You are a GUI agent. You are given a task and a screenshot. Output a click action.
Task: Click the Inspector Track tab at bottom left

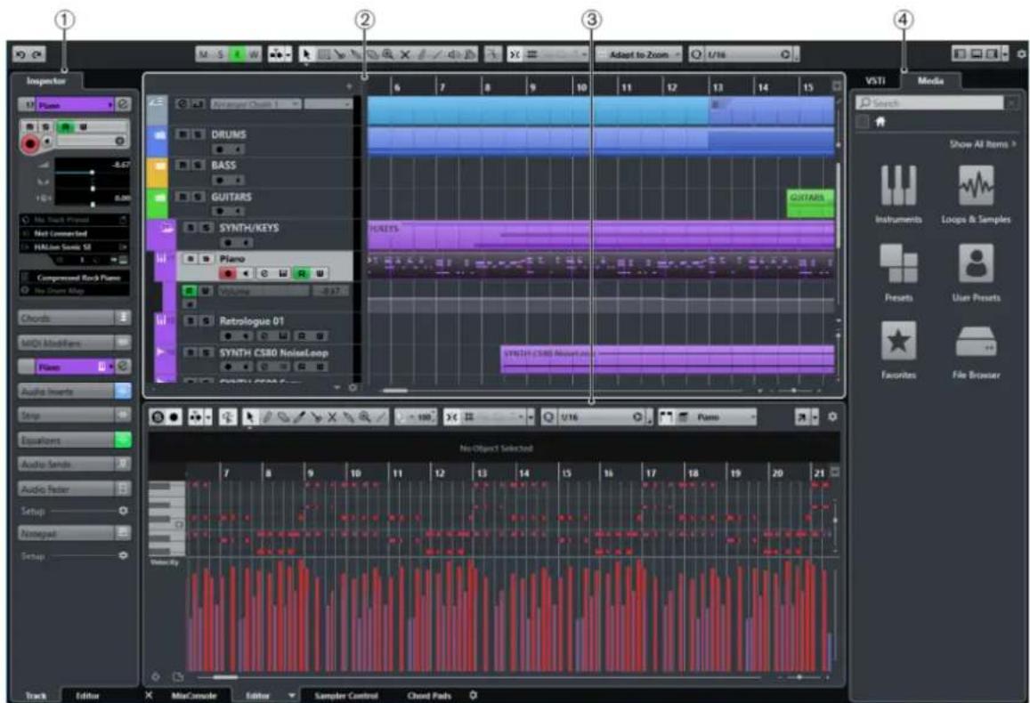[x=36, y=695]
